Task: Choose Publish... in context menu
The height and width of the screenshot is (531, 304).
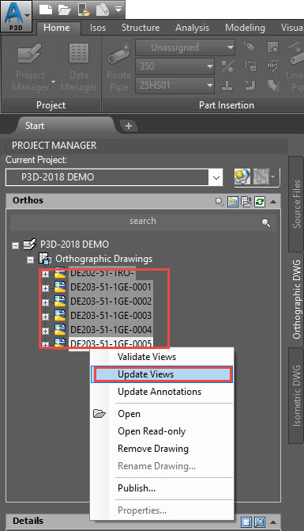Action: tap(162, 488)
